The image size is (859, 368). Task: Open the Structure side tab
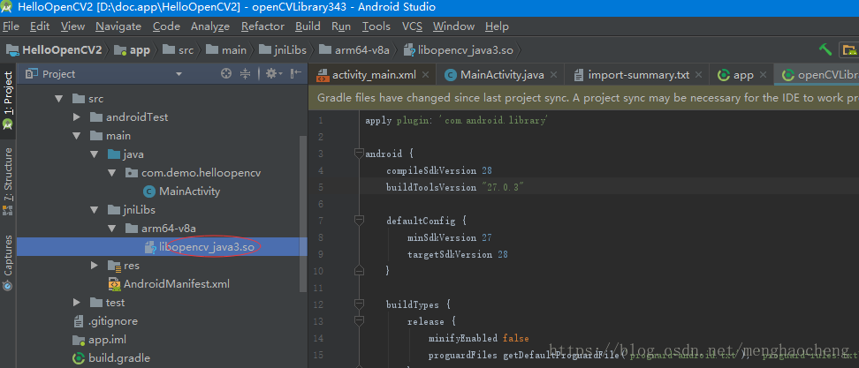tap(8, 180)
